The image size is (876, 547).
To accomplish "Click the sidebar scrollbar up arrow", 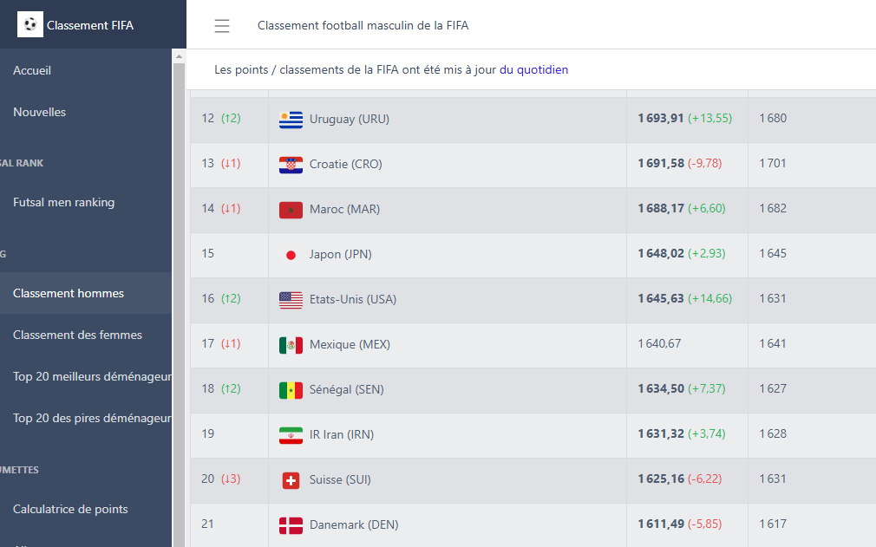I will click(x=180, y=57).
